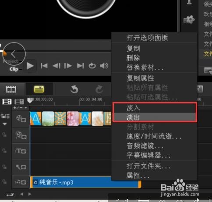Click the Undo arrow icon
Viewport: 212px width, 202px height.
tap(74, 89)
